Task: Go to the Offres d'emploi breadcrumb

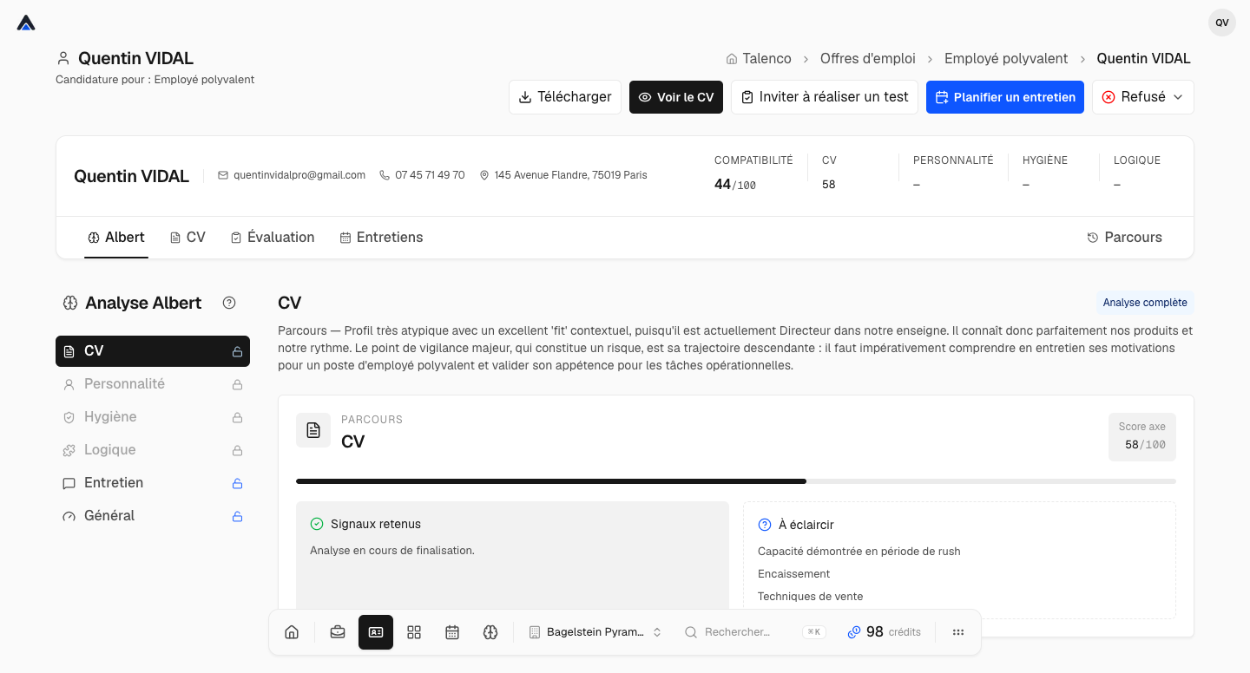Action: [868, 58]
